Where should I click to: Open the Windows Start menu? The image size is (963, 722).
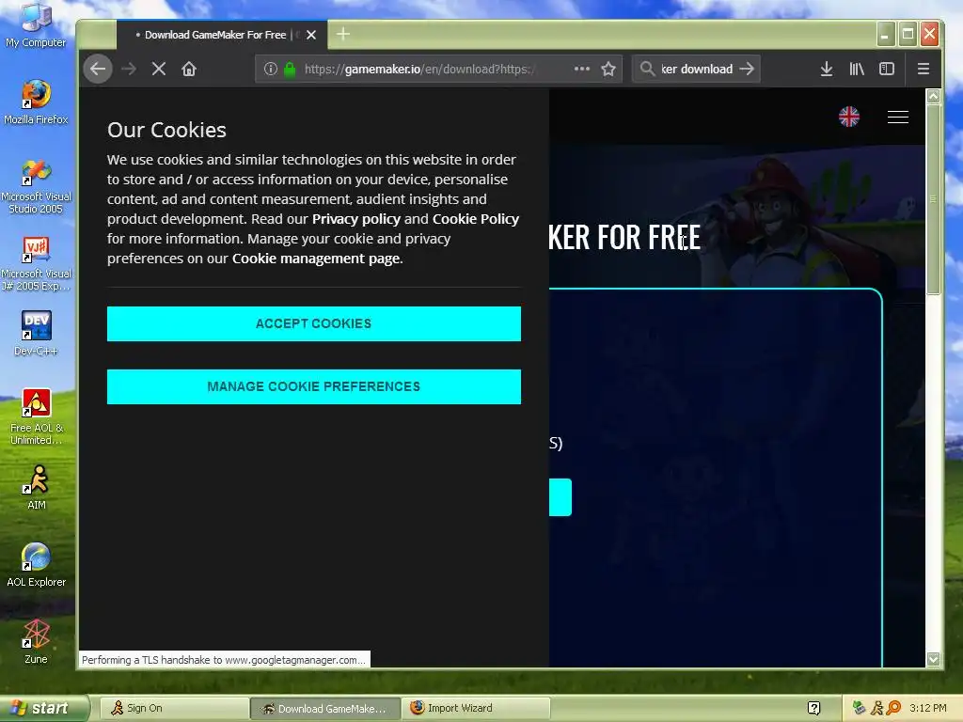click(43, 708)
